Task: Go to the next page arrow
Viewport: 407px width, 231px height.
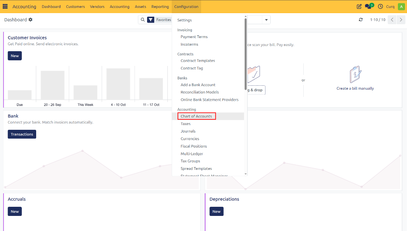Action: [401, 20]
